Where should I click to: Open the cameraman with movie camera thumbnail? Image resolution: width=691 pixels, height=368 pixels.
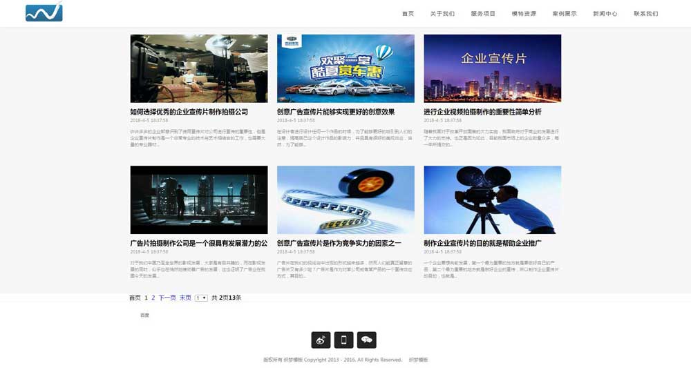pos(492,200)
